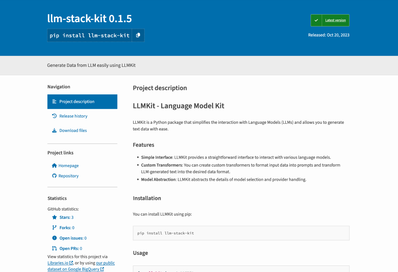Visit the project Homepage link

(68, 165)
